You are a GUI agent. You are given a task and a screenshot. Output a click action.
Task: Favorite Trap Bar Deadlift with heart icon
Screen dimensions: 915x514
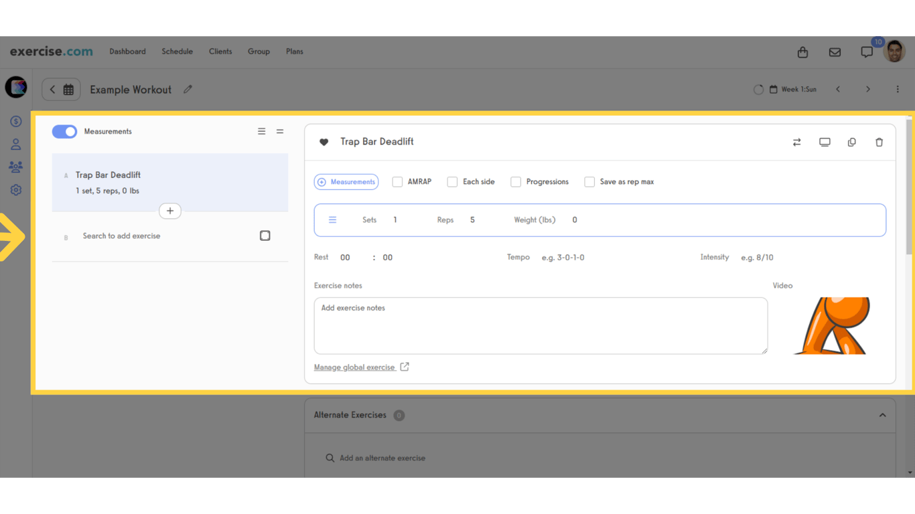click(x=324, y=142)
